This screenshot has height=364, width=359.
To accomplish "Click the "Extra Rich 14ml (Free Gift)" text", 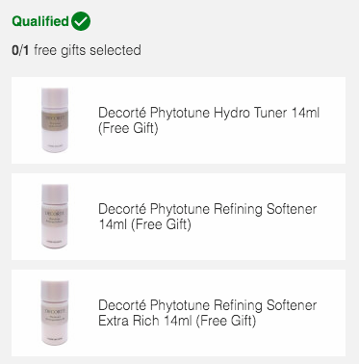I will [177, 321].
